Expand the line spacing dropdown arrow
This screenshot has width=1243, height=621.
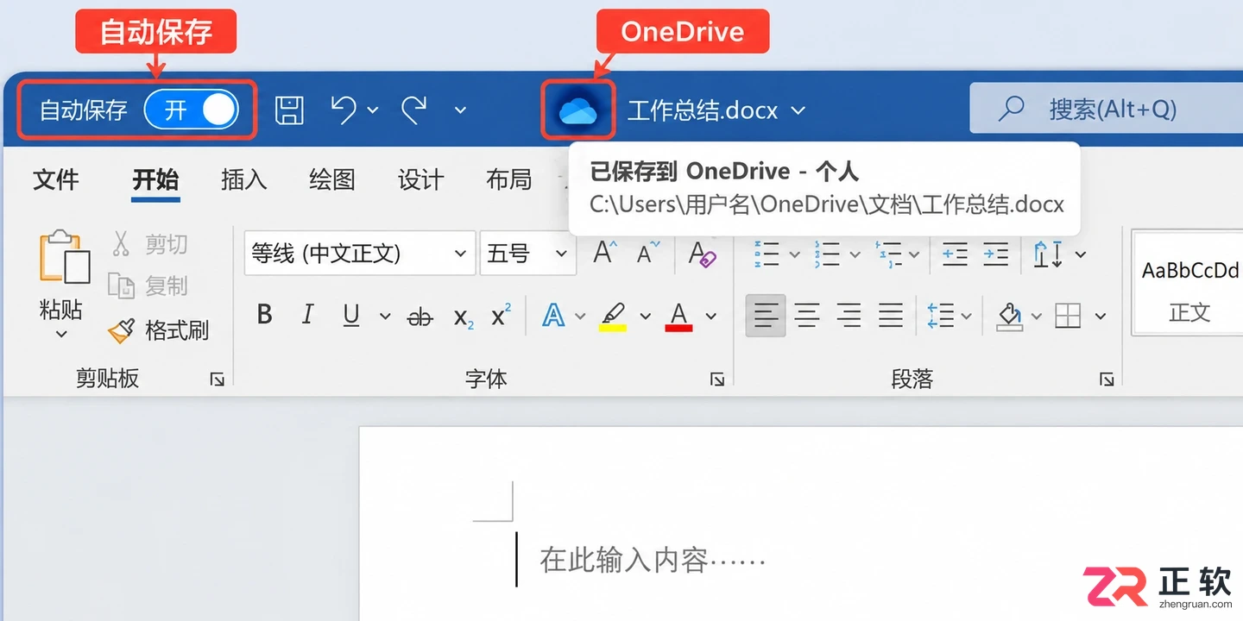click(x=966, y=317)
